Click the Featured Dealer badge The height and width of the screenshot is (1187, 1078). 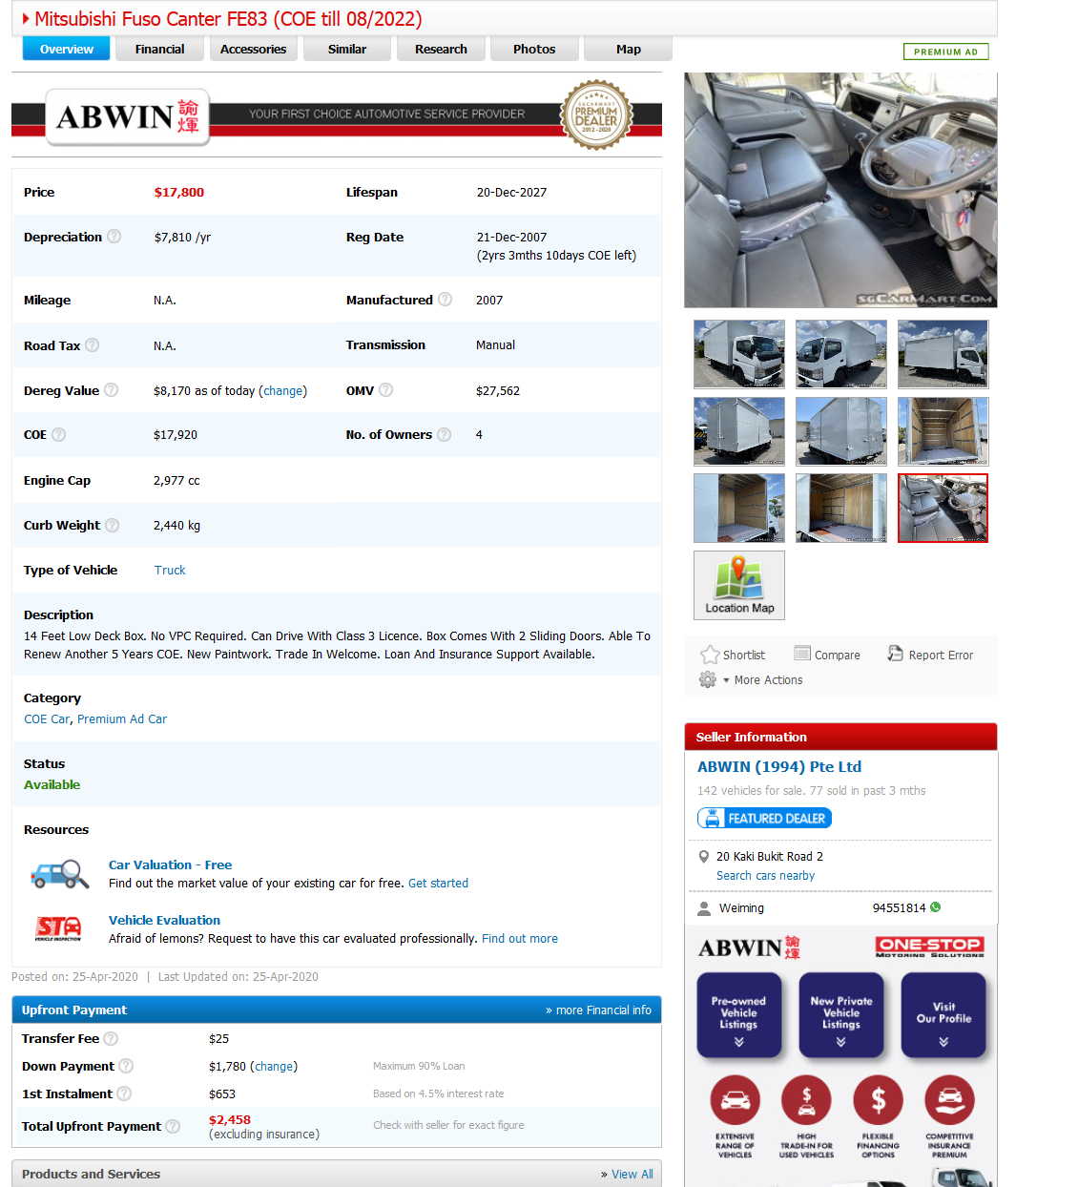pyautogui.click(x=764, y=819)
